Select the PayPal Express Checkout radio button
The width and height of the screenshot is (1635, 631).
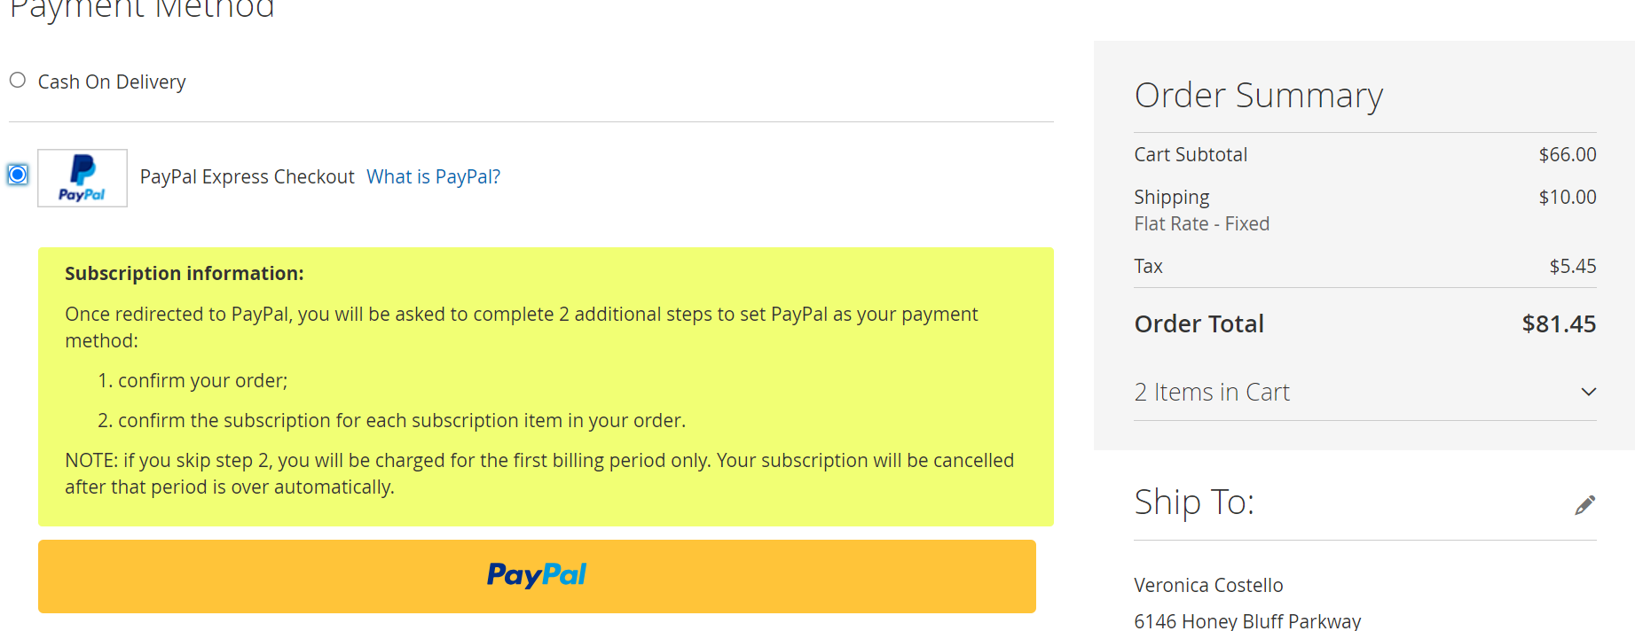tap(18, 175)
